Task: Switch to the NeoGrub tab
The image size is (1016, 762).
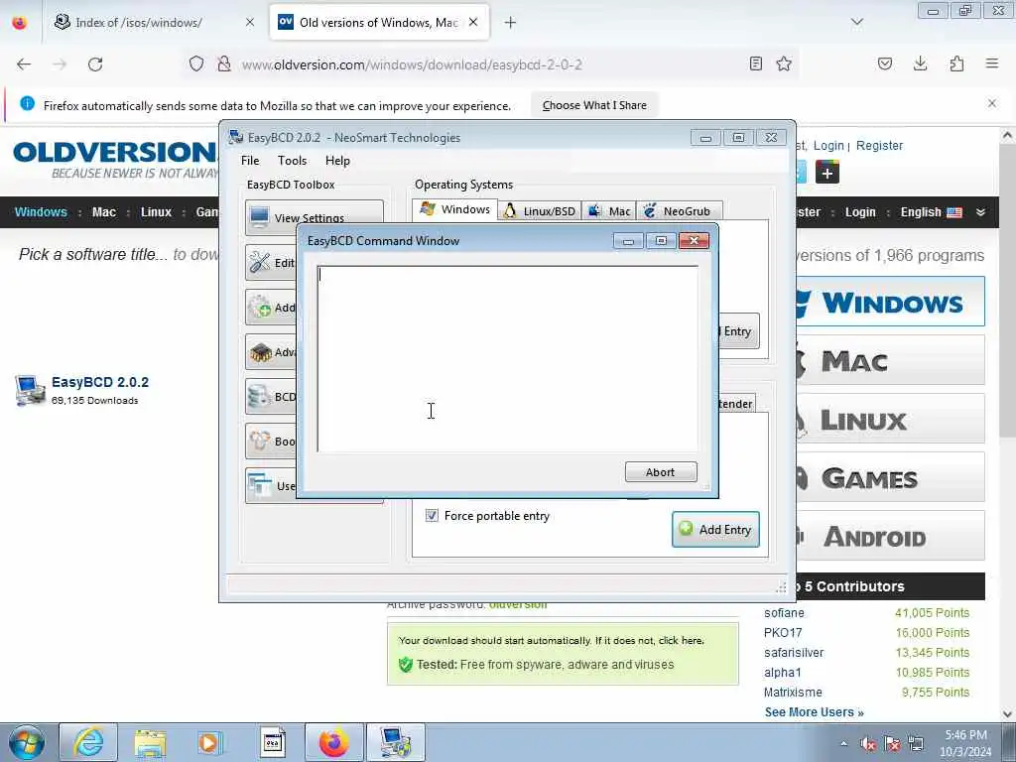Action: pyautogui.click(x=679, y=211)
